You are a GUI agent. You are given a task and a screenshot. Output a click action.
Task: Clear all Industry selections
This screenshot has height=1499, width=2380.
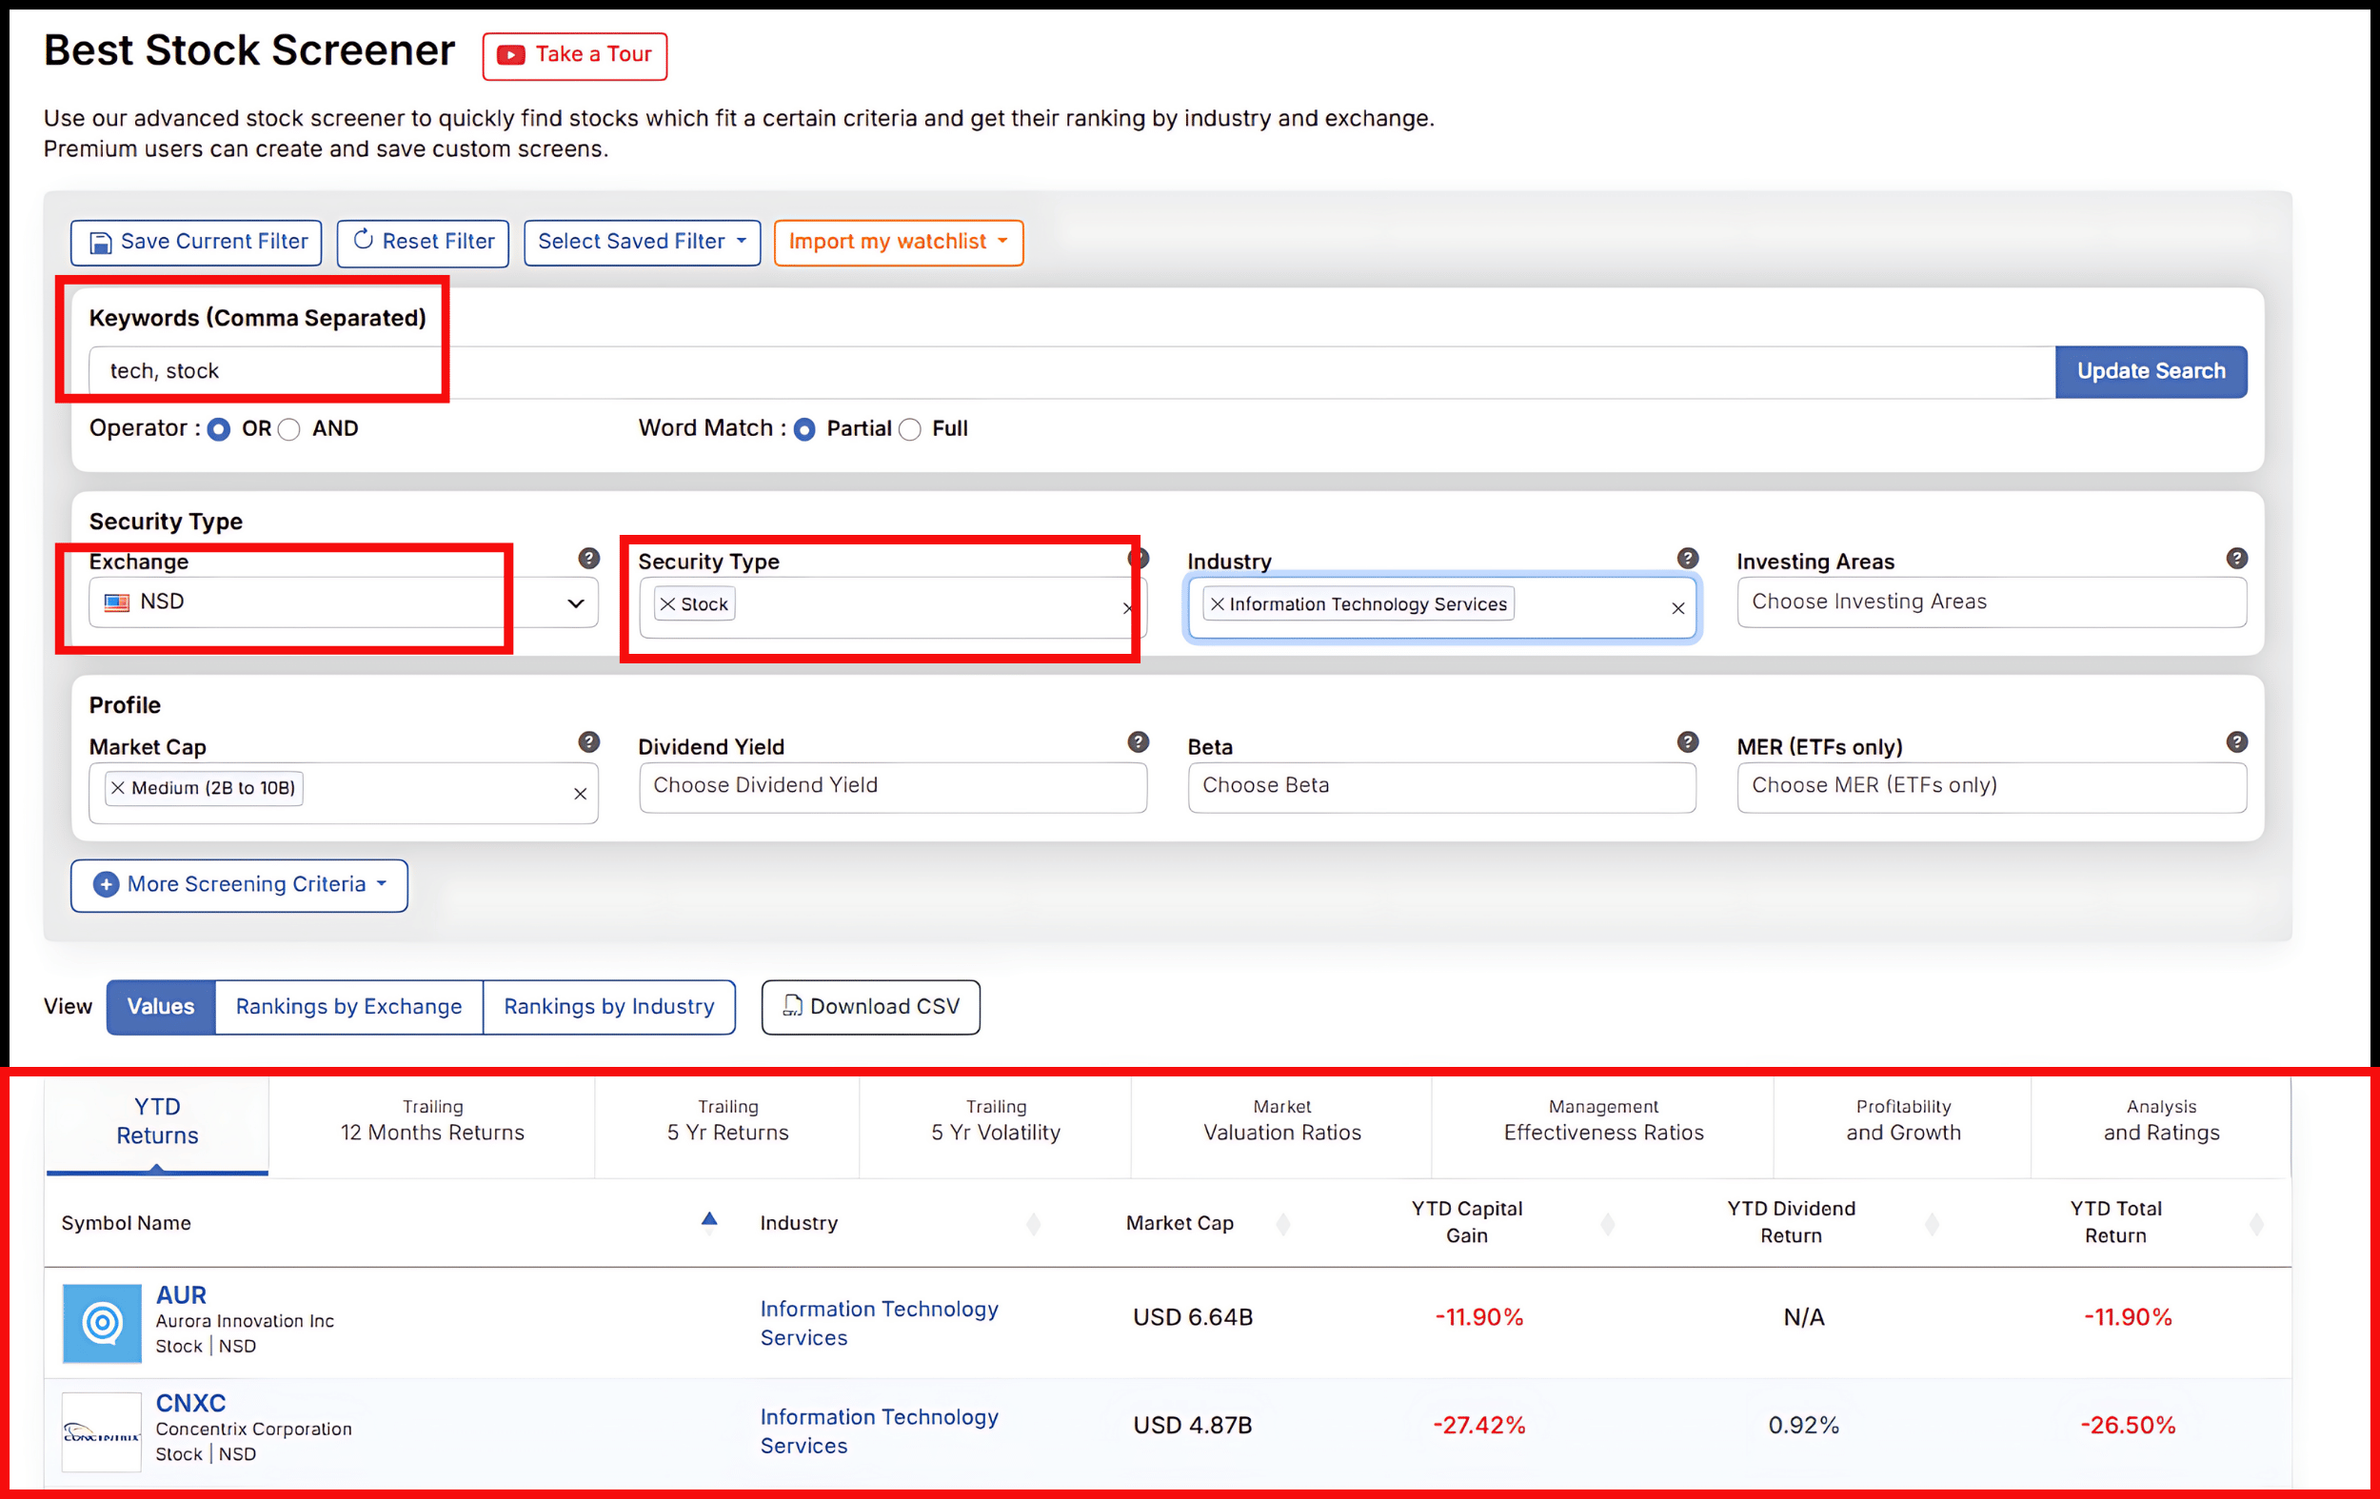tap(1677, 609)
